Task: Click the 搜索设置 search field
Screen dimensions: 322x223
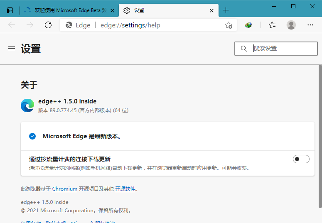Action: tap(276, 49)
